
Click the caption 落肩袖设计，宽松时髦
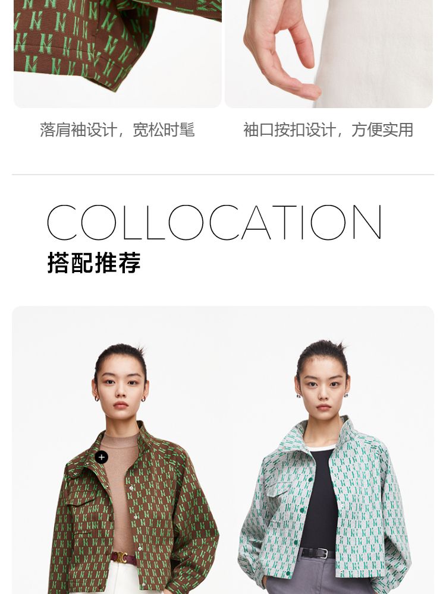(x=117, y=129)
